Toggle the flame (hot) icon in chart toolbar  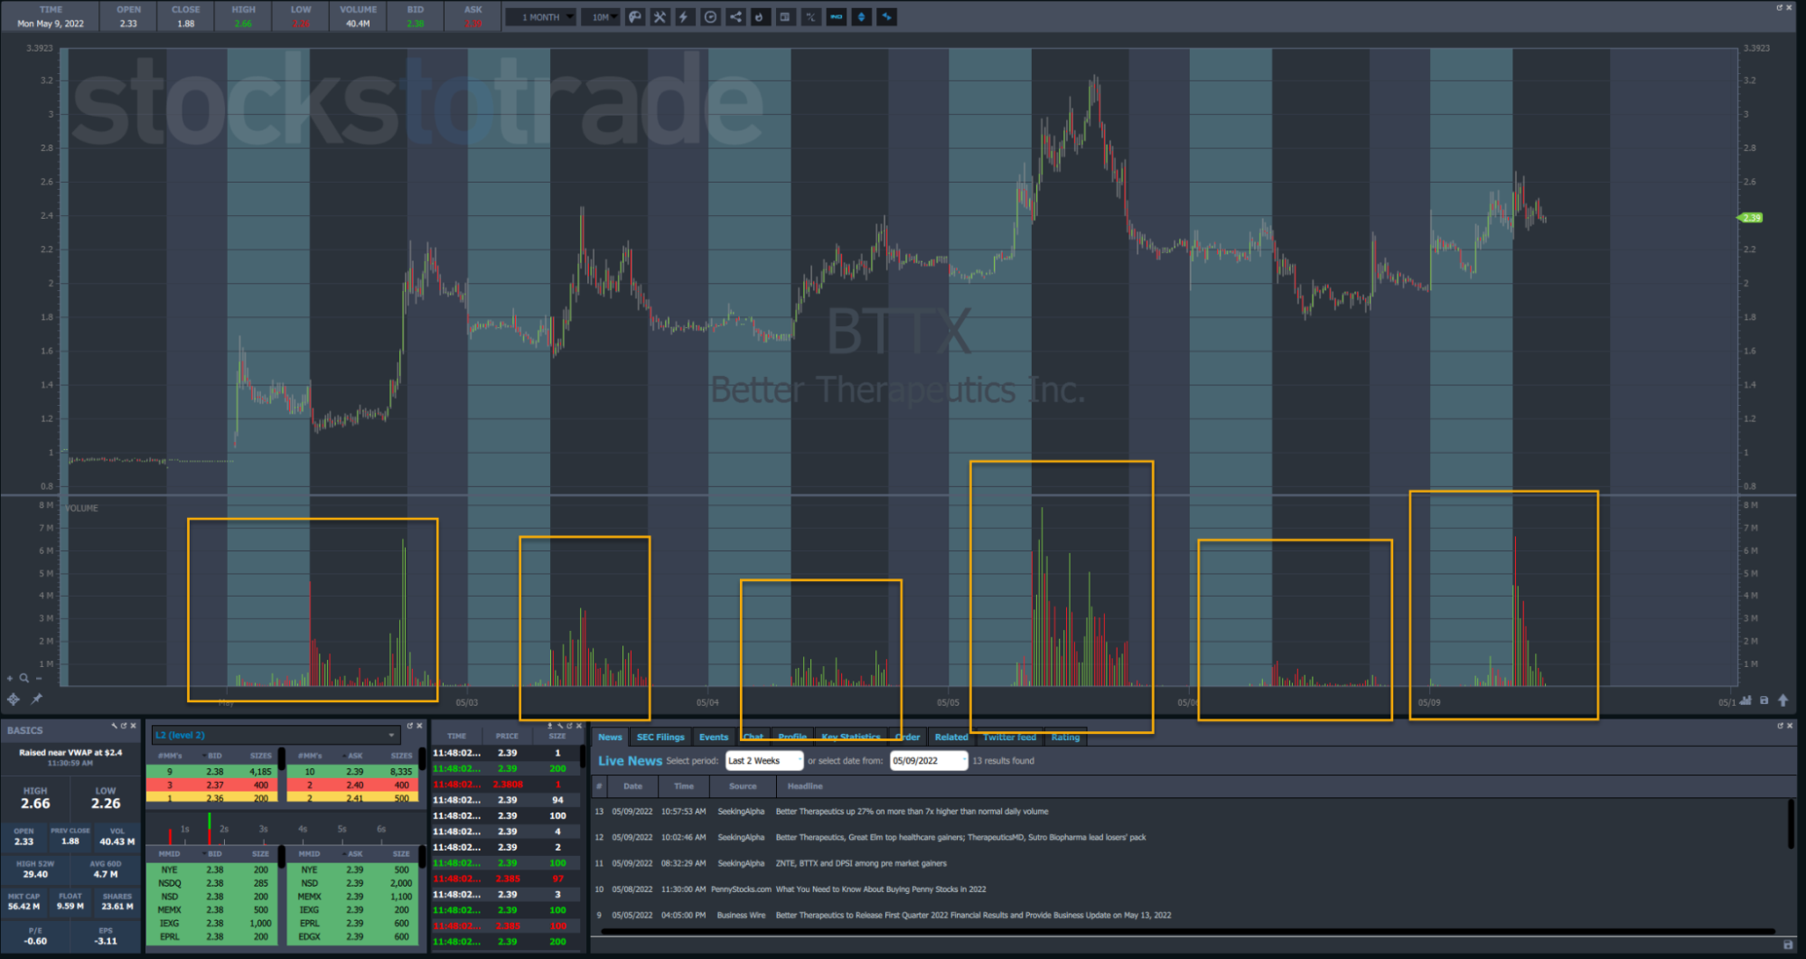coord(760,17)
